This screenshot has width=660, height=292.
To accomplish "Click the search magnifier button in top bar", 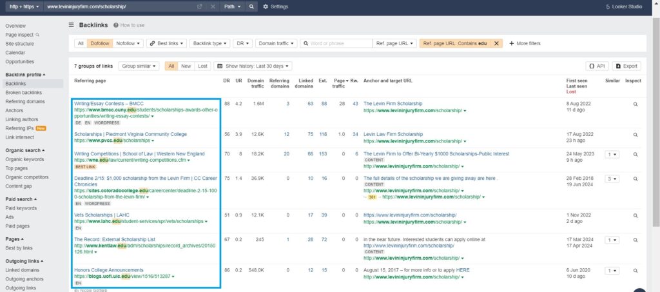I will click(x=251, y=6).
